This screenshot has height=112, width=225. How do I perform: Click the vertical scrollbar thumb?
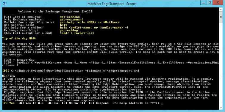click(221, 17)
